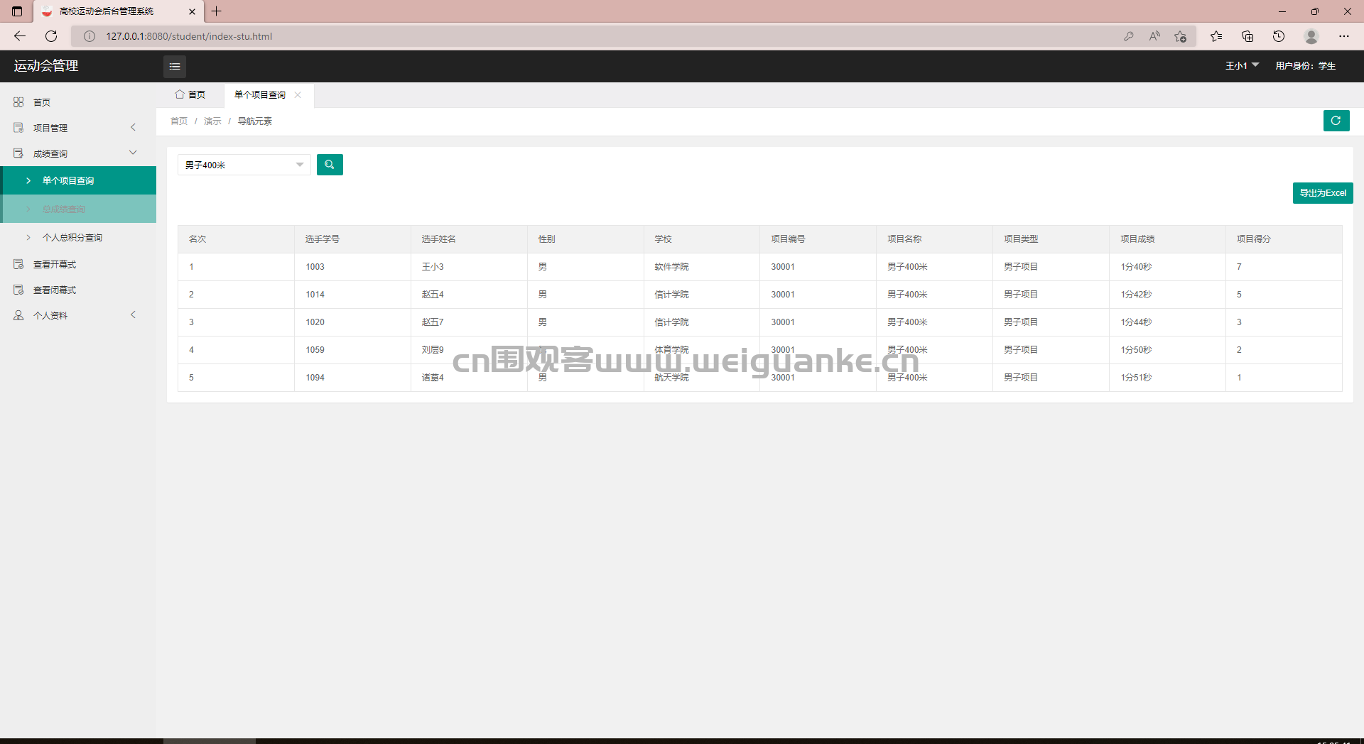Open browser collections icon
The width and height of the screenshot is (1364, 744).
(1247, 36)
